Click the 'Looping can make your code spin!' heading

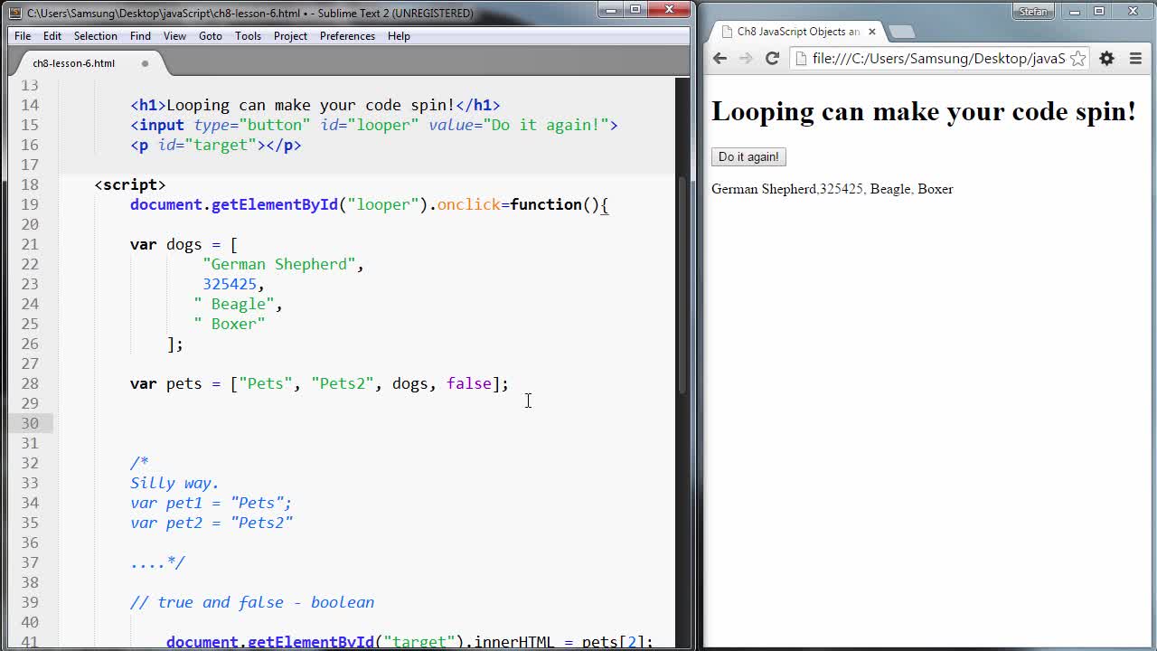924,111
